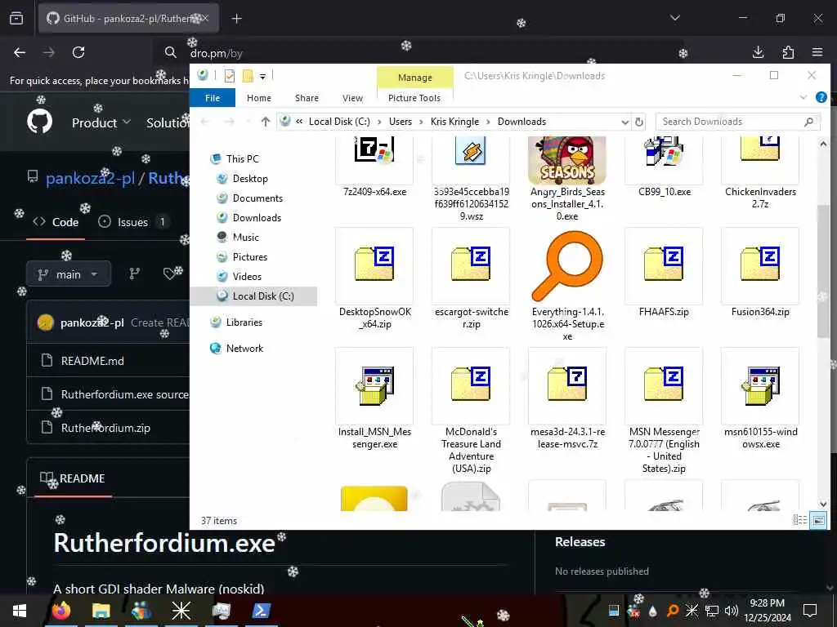Select the Angry Birds Seasons installer thumbnail

[567, 161]
